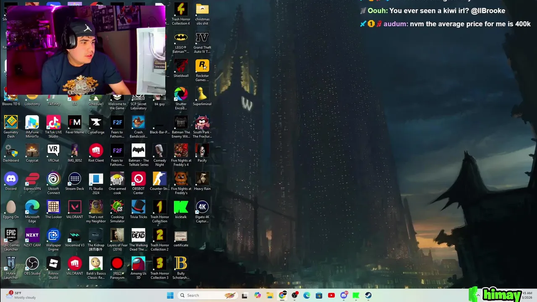Image resolution: width=537 pixels, height=302 pixels.
Task: Launch FL Studio 2024
Action: 96,183
